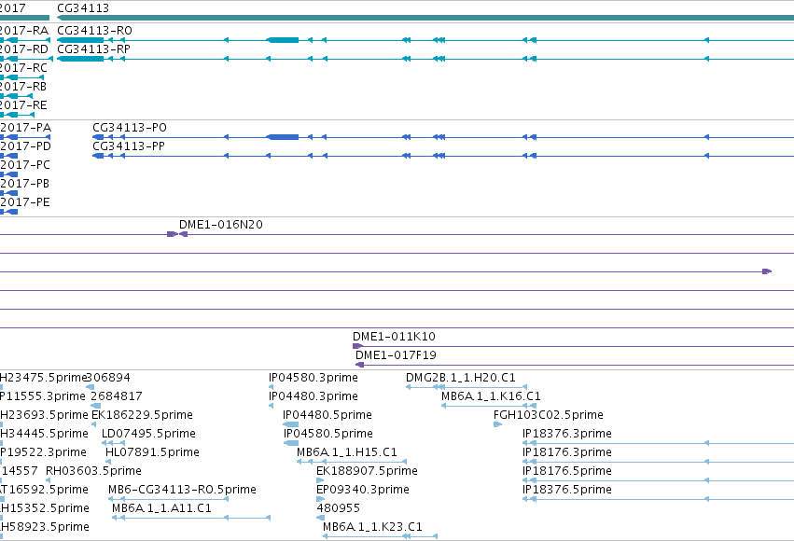Image resolution: width=794 pixels, height=541 pixels.
Task: Select the H15352.5prime EST label
Action: (x=45, y=508)
